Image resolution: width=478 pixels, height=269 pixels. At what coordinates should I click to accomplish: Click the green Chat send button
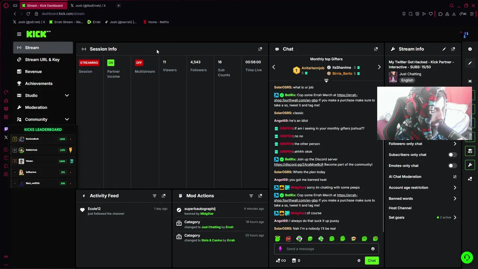coord(372,260)
